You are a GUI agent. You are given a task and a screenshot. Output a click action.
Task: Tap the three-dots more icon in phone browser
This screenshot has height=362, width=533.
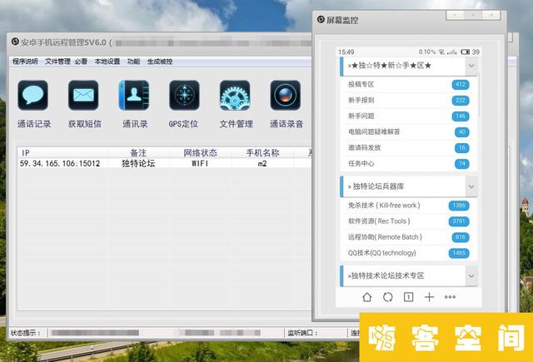(450, 297)
